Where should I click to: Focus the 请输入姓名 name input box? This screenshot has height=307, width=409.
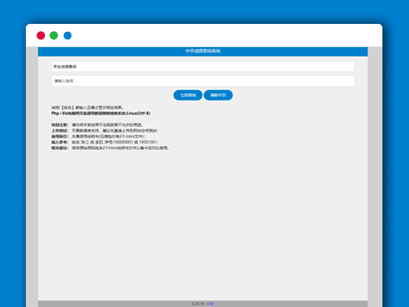point(203,81)
